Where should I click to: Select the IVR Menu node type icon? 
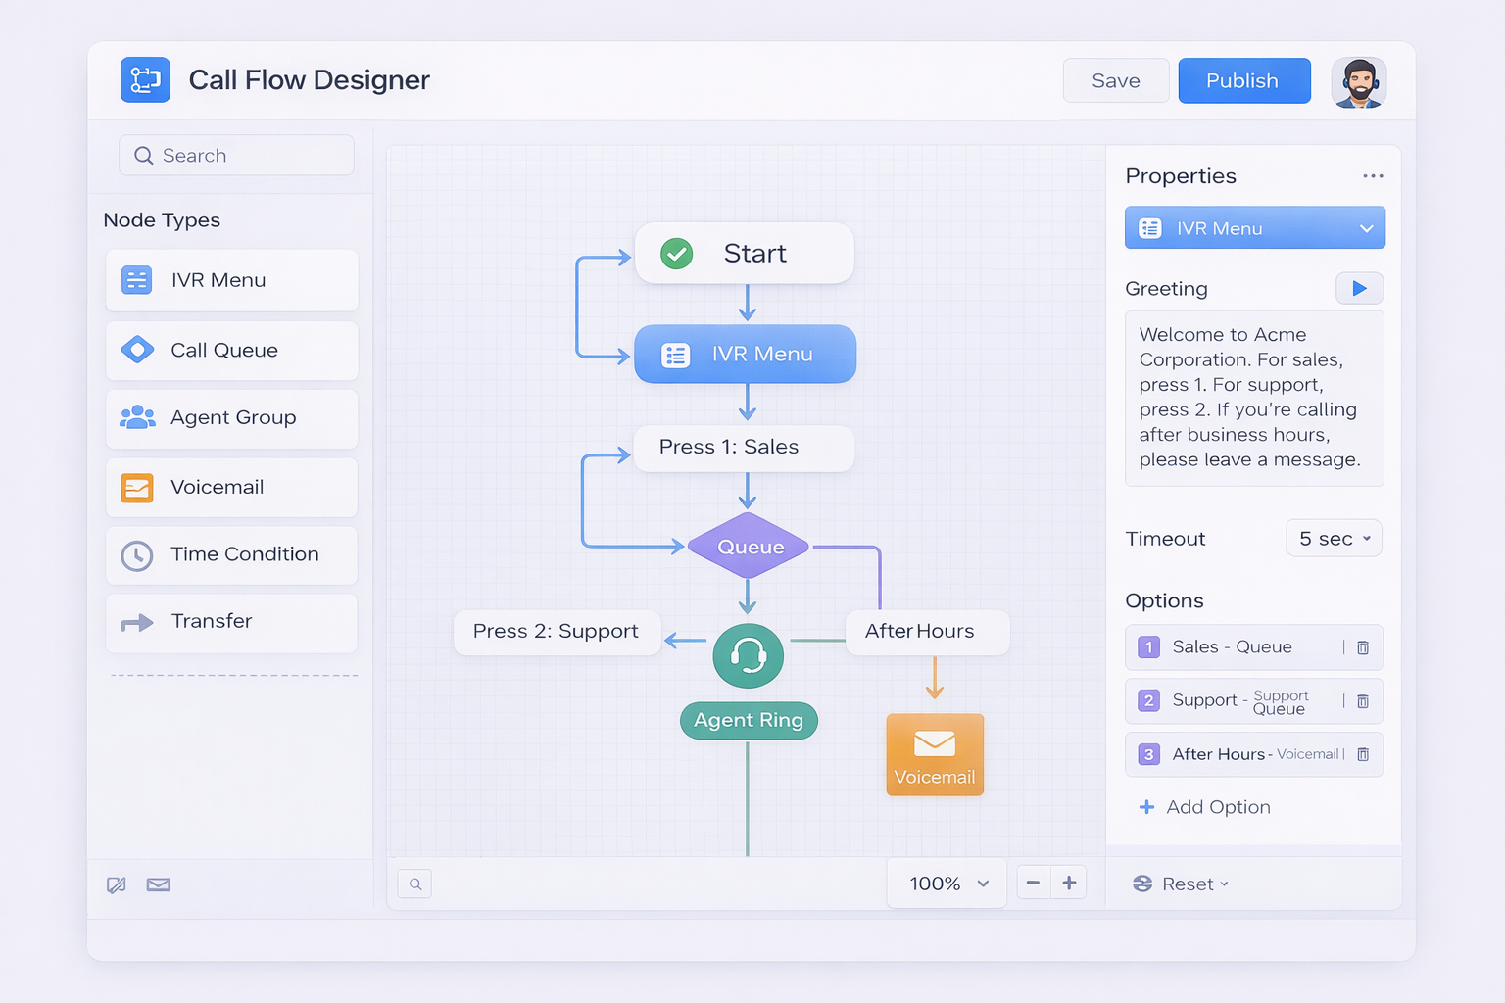click(x=137, y=280)
